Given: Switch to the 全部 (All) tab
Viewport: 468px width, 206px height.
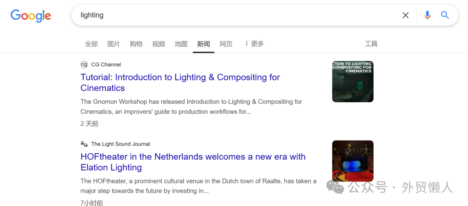Looking at the screenshot, I should coord(91,44).
